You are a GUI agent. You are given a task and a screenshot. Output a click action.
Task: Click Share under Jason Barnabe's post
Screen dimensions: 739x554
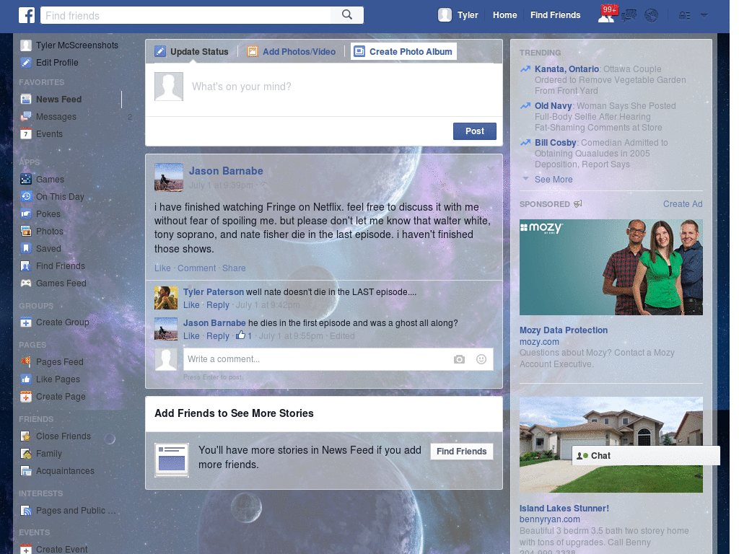click(234, 268)
